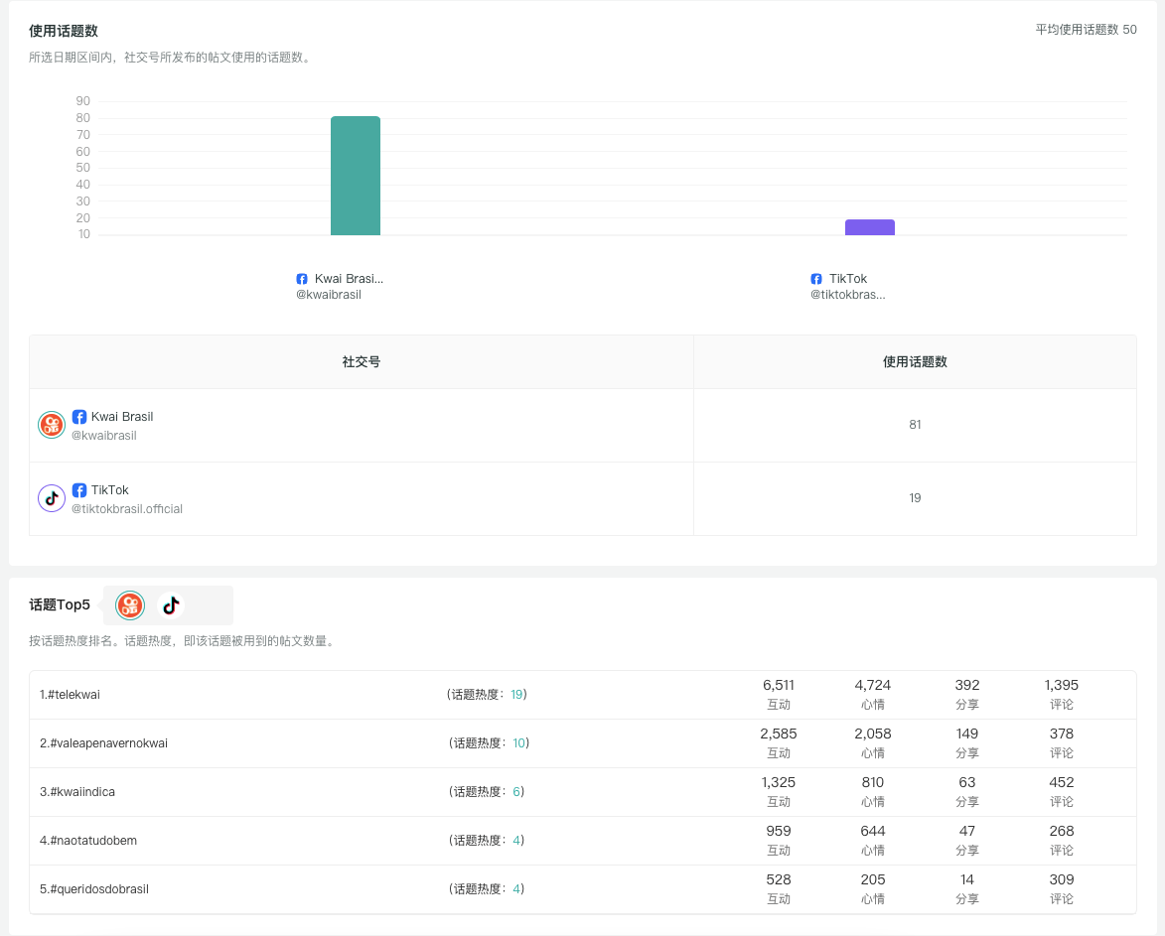Click TikTok avatar in the table row
This screenshot has width=1165, height=936.
click(x=52, y=498)
